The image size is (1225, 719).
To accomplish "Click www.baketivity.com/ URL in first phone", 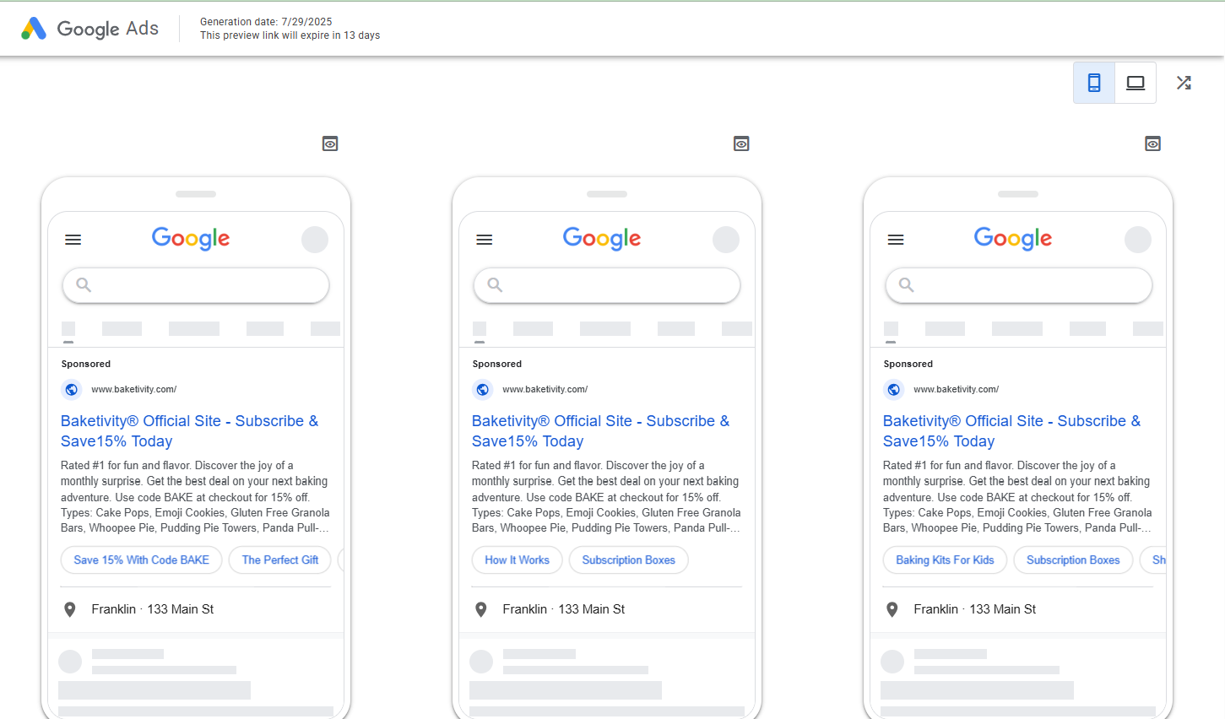I will pos(134,390).
